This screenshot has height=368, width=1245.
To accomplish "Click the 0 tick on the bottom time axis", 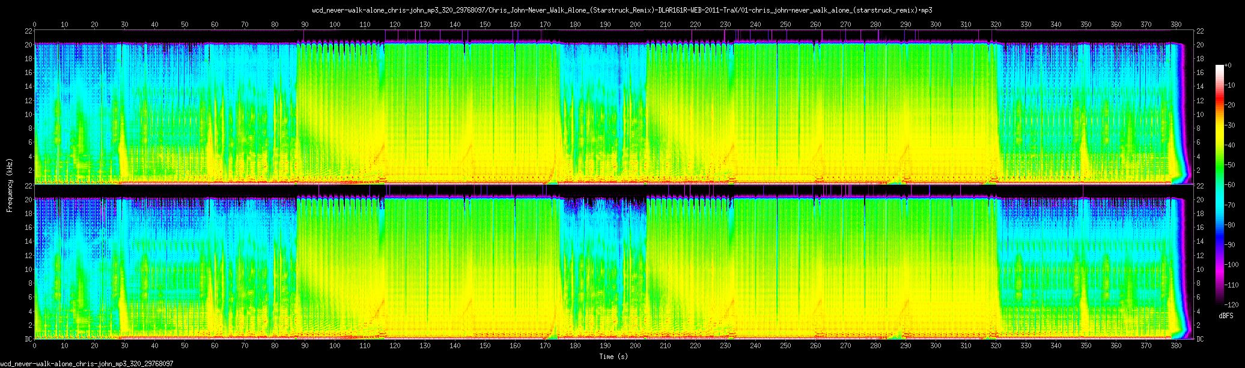I will (34, 345).
